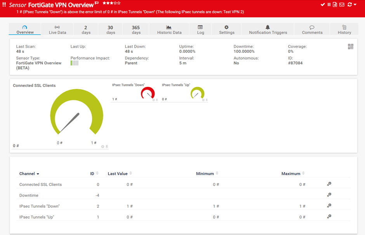Image resolution: width=365 pixels, height=235 pixels.
Task: Pin the Connected SSL Clients gauge
Action: click(106, 146)
